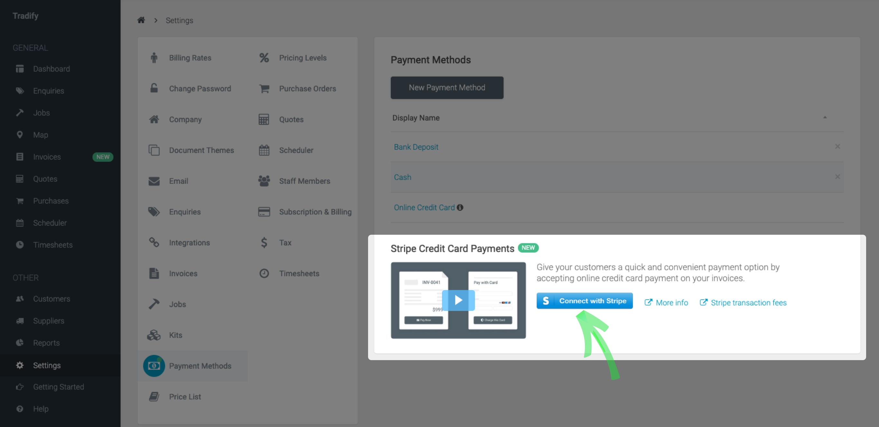Open Scheduler in the left sidebar
Viewport: 879px width, 427px height.
point(50,223)
